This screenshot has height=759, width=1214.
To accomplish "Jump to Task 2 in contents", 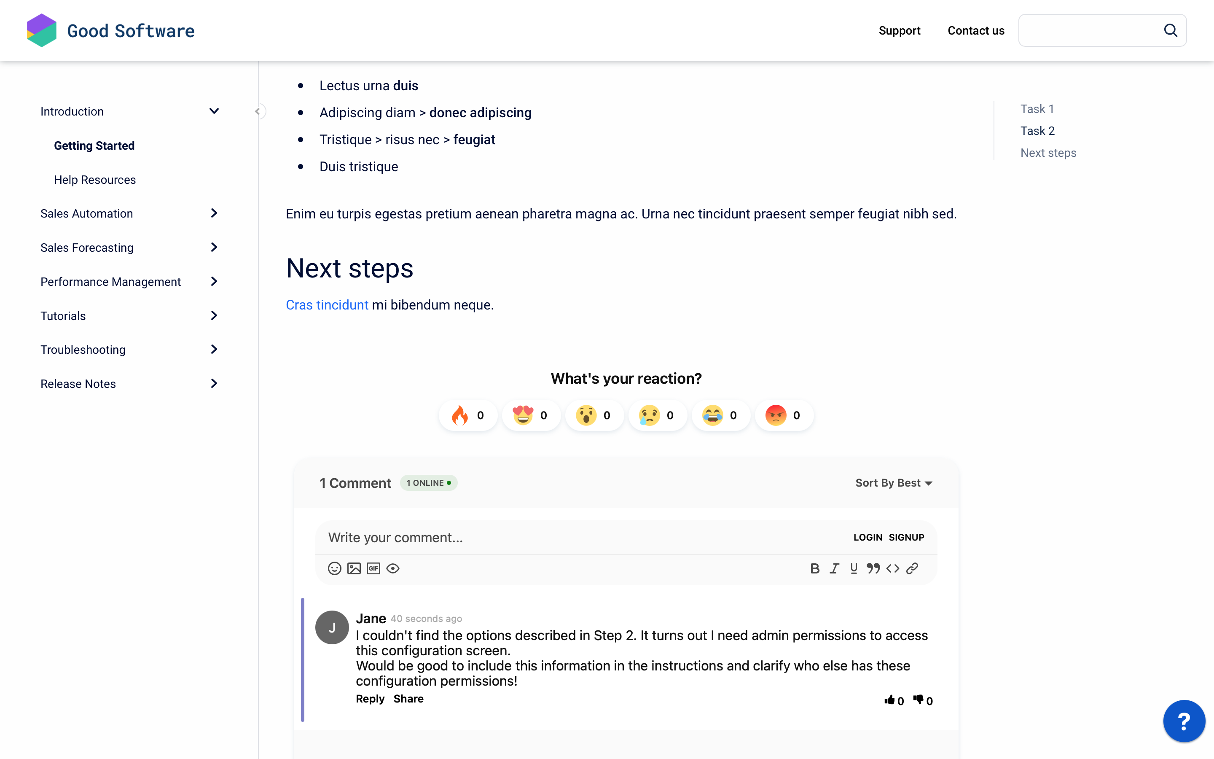I will [x=1037, y=131].
